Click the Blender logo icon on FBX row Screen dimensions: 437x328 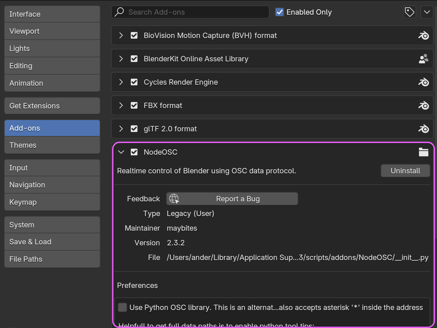tap(424, 105)
